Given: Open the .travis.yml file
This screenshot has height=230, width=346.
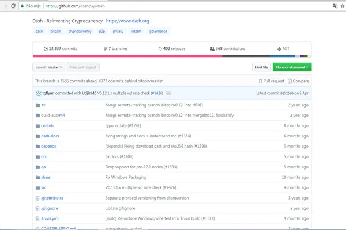Looking at the screenshot, I should [x=50, y=218].
